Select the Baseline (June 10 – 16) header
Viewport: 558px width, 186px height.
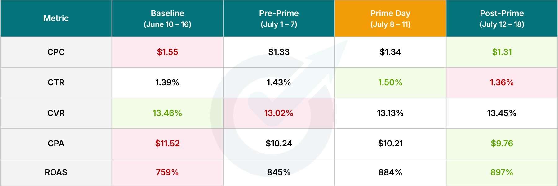167,18
